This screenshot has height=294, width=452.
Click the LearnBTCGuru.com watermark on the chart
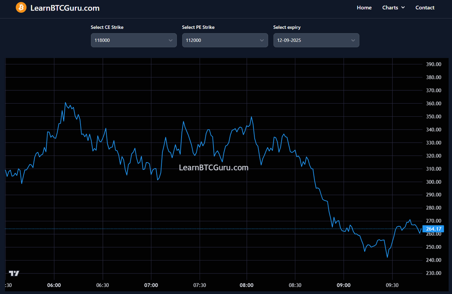[x=214, y=168]
